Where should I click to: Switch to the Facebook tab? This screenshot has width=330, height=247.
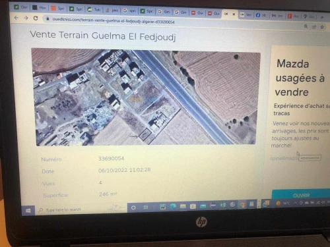tap(261, 15)
